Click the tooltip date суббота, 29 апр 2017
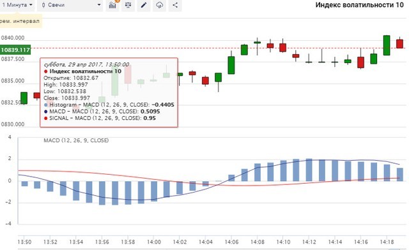 coord(86,64)
